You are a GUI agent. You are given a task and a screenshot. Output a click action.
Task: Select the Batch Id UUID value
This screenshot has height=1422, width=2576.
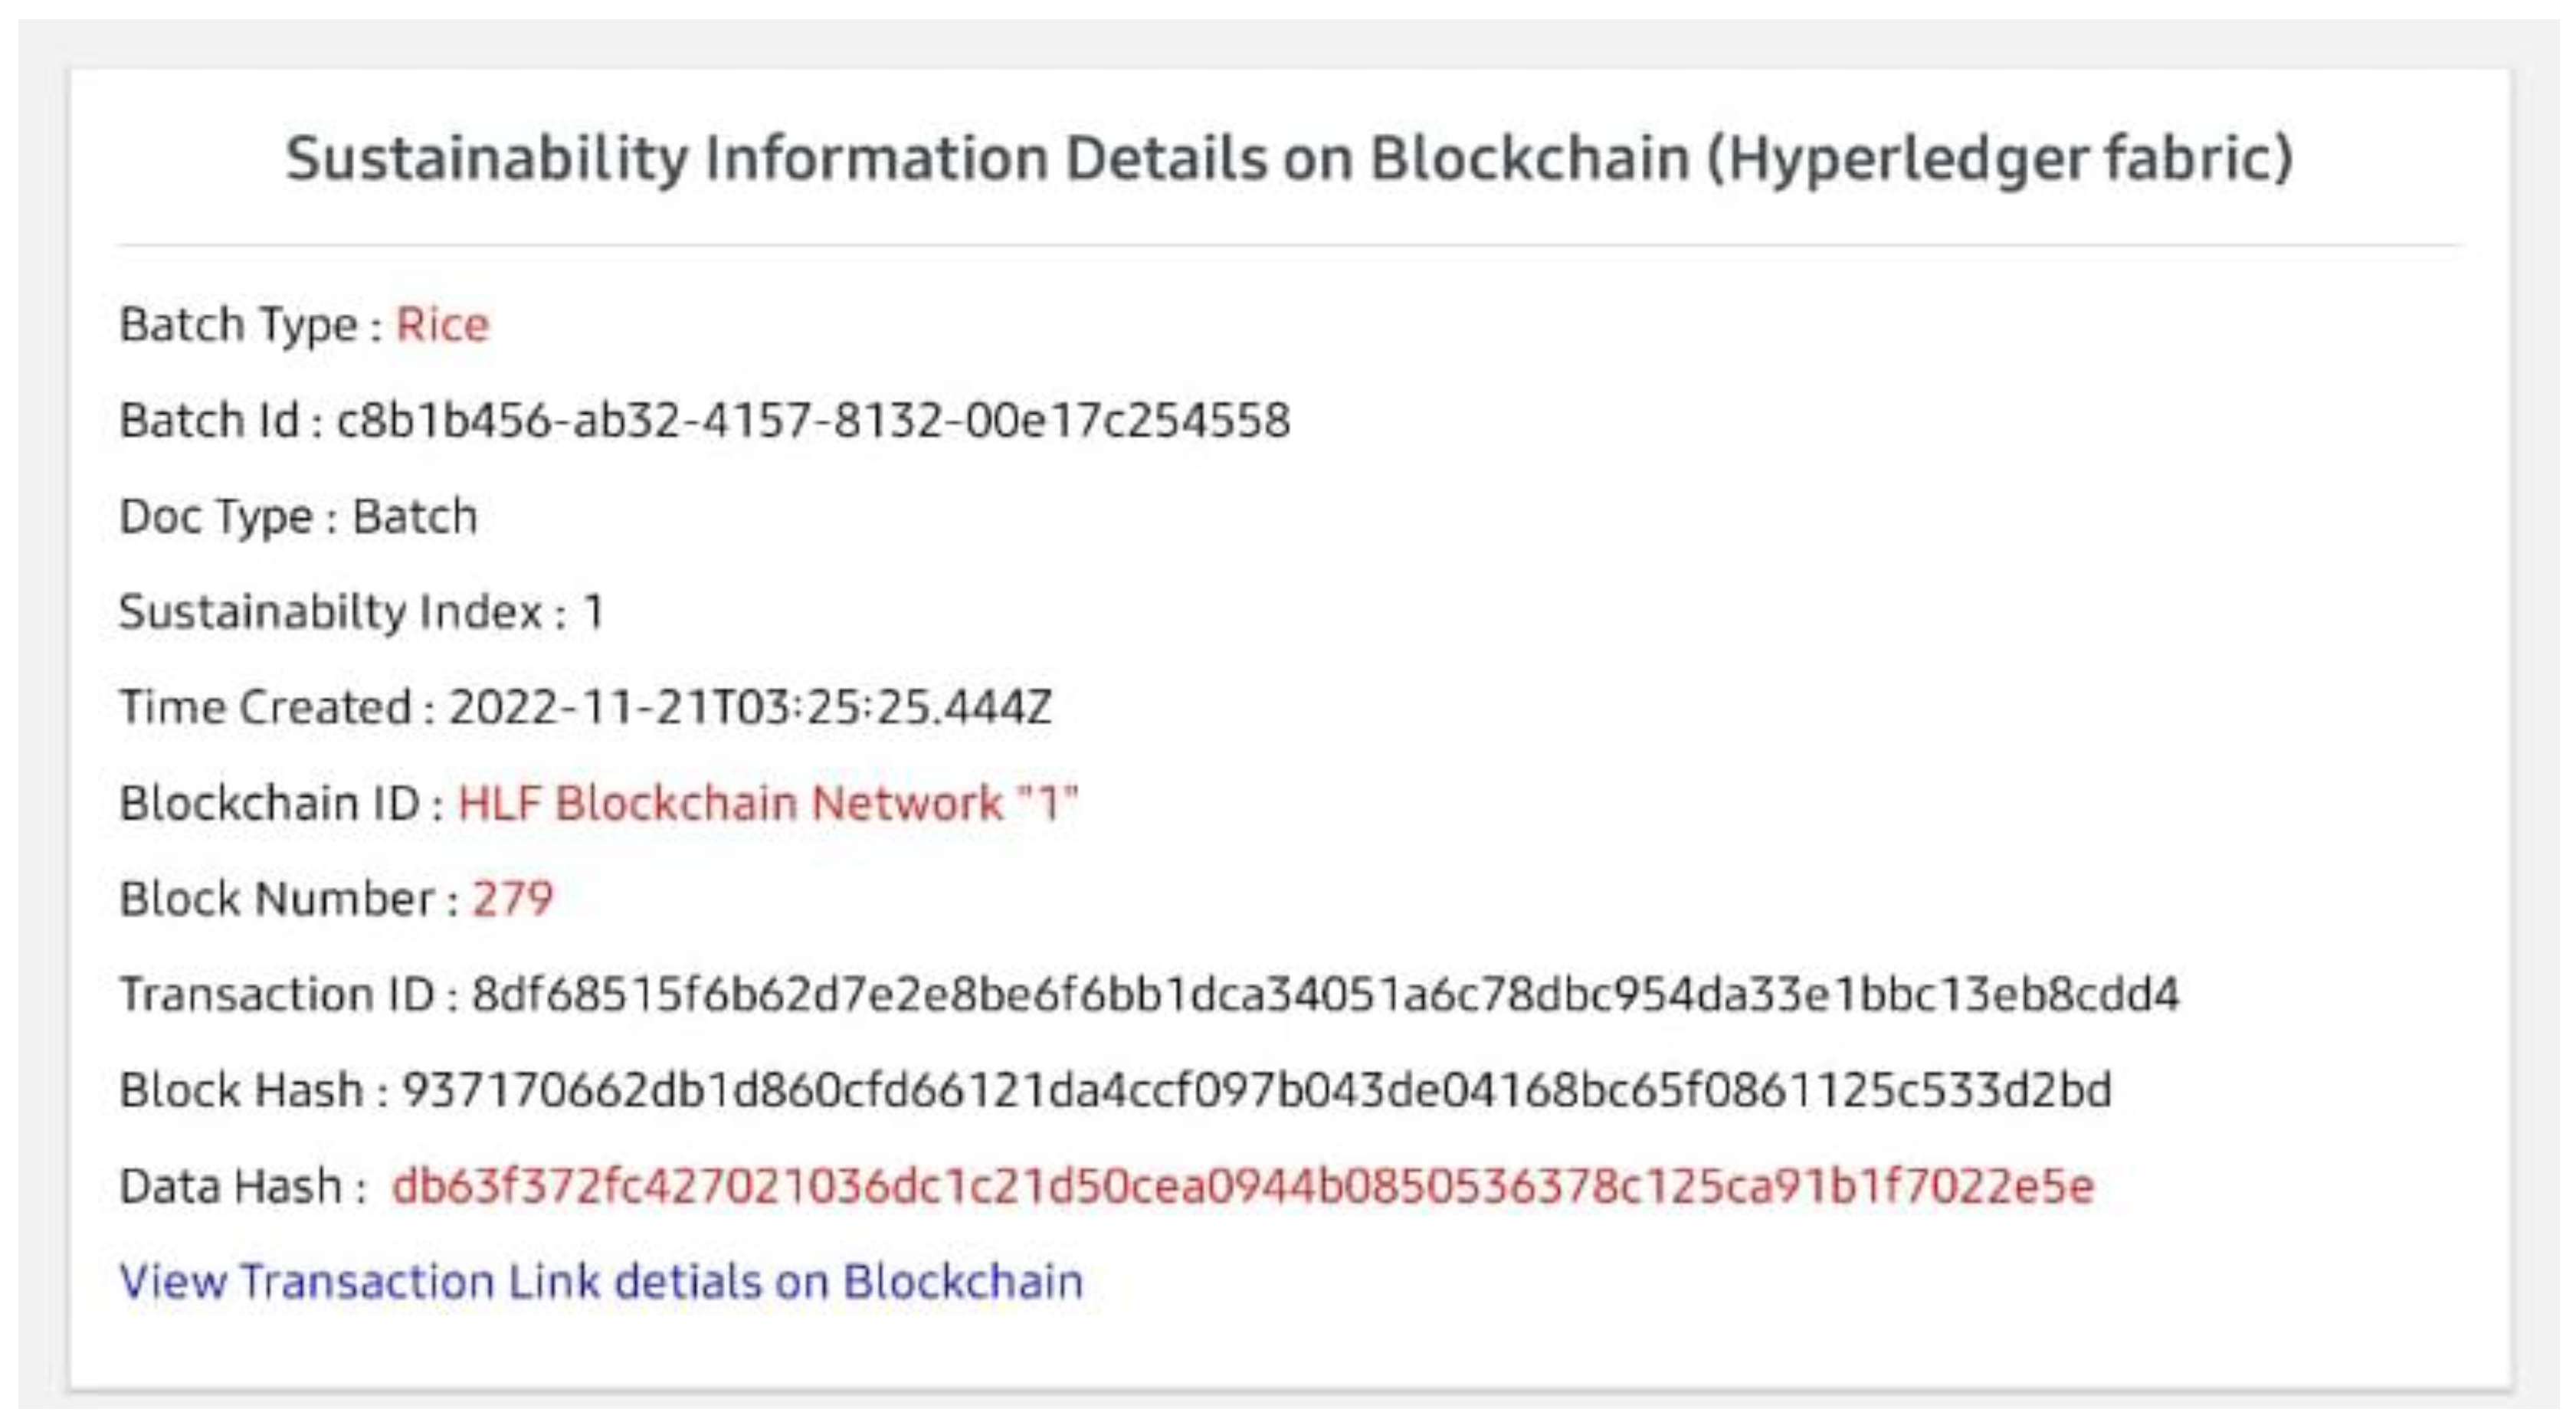[813, 420]
